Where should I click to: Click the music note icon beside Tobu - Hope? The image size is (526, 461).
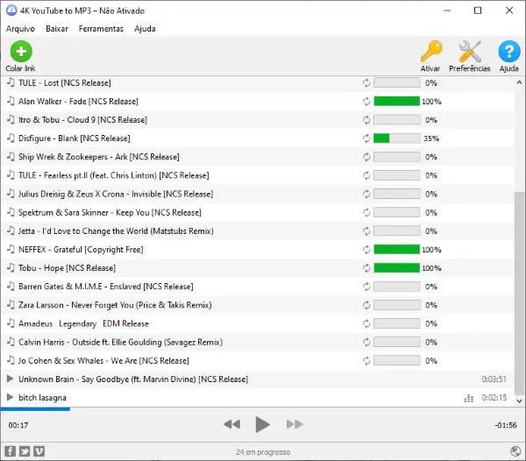pyautogui.click(x=11, y=267)
